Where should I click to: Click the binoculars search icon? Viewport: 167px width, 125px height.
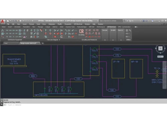click(x=124, y=21)
